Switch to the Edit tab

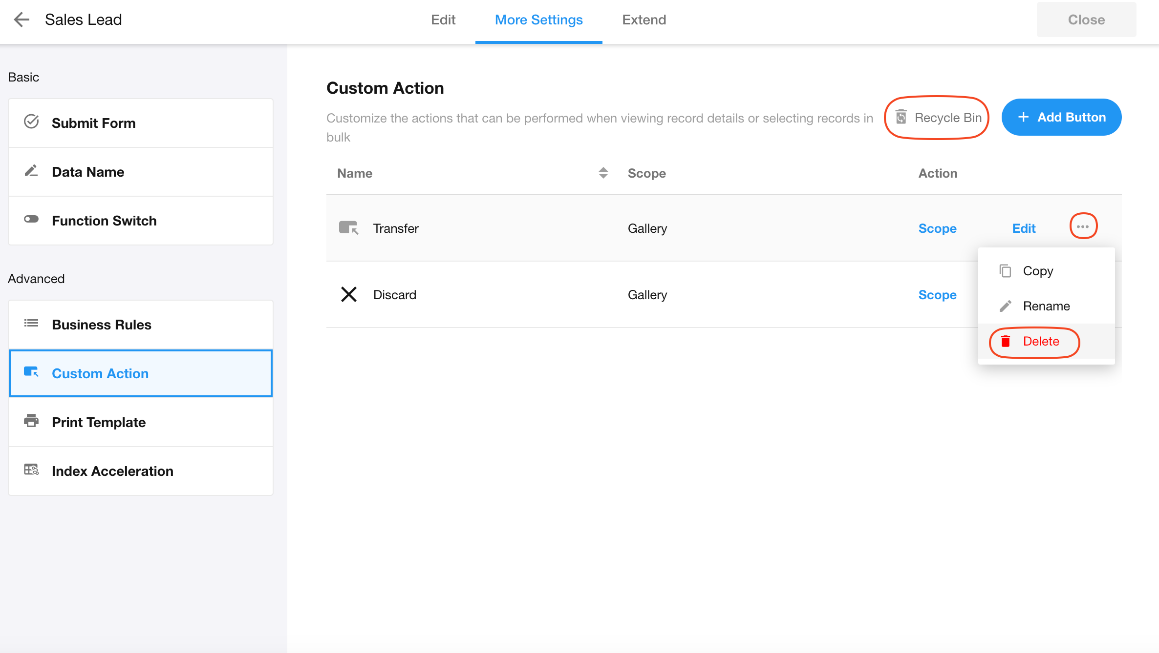pyautogui.click(x=443, y=20)
